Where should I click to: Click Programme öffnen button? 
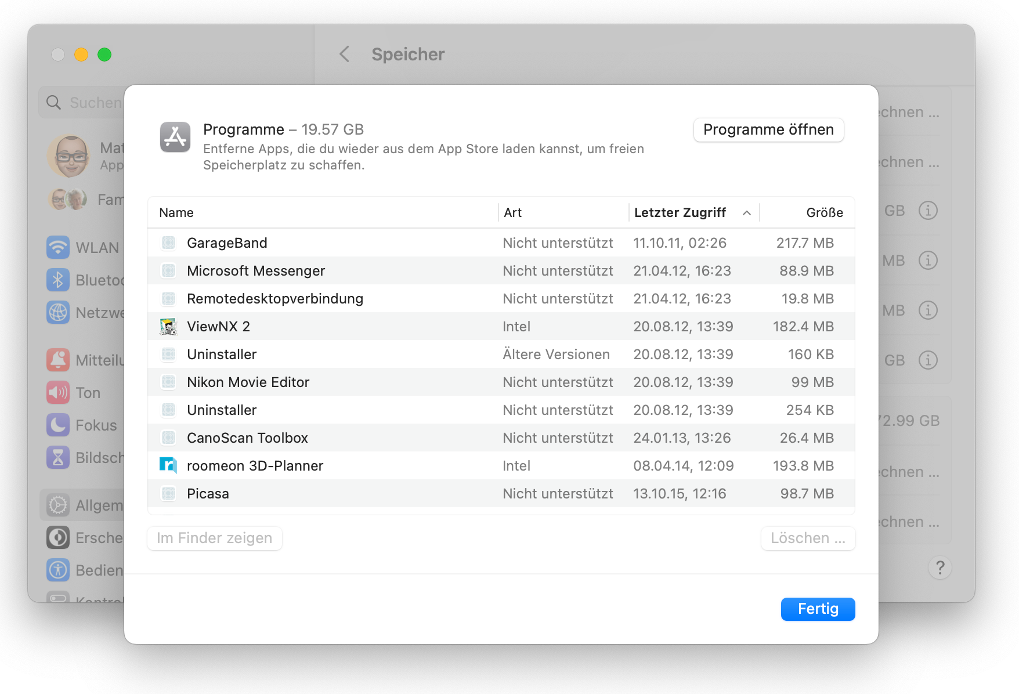[x=769, y=129]
